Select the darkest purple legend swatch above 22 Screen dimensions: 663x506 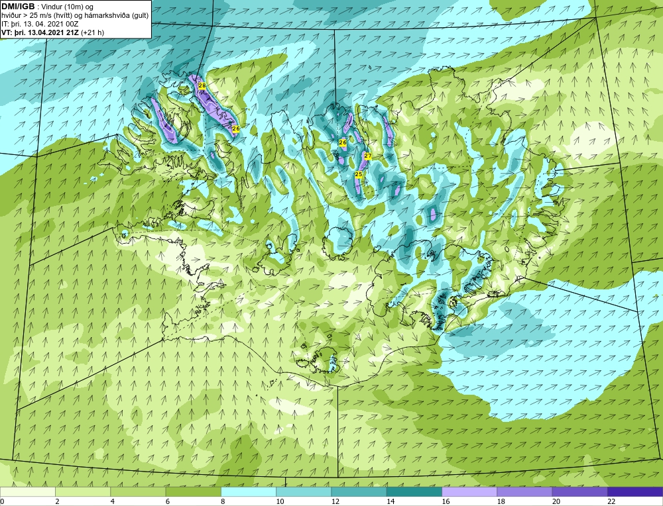tap(635, 491)
